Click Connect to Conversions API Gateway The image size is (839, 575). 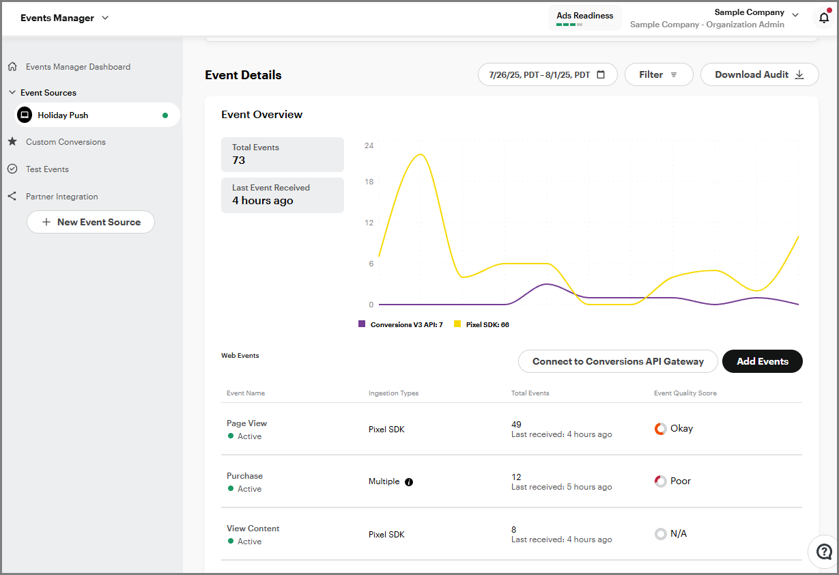point(618,361)
